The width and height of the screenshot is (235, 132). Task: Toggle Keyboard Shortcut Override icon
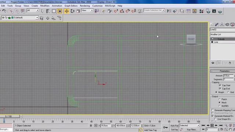(x=109, y=11)
